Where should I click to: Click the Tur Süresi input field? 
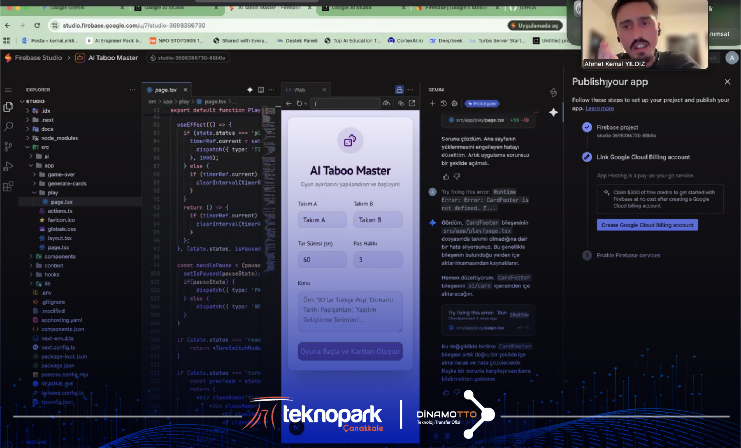(322, 260)
